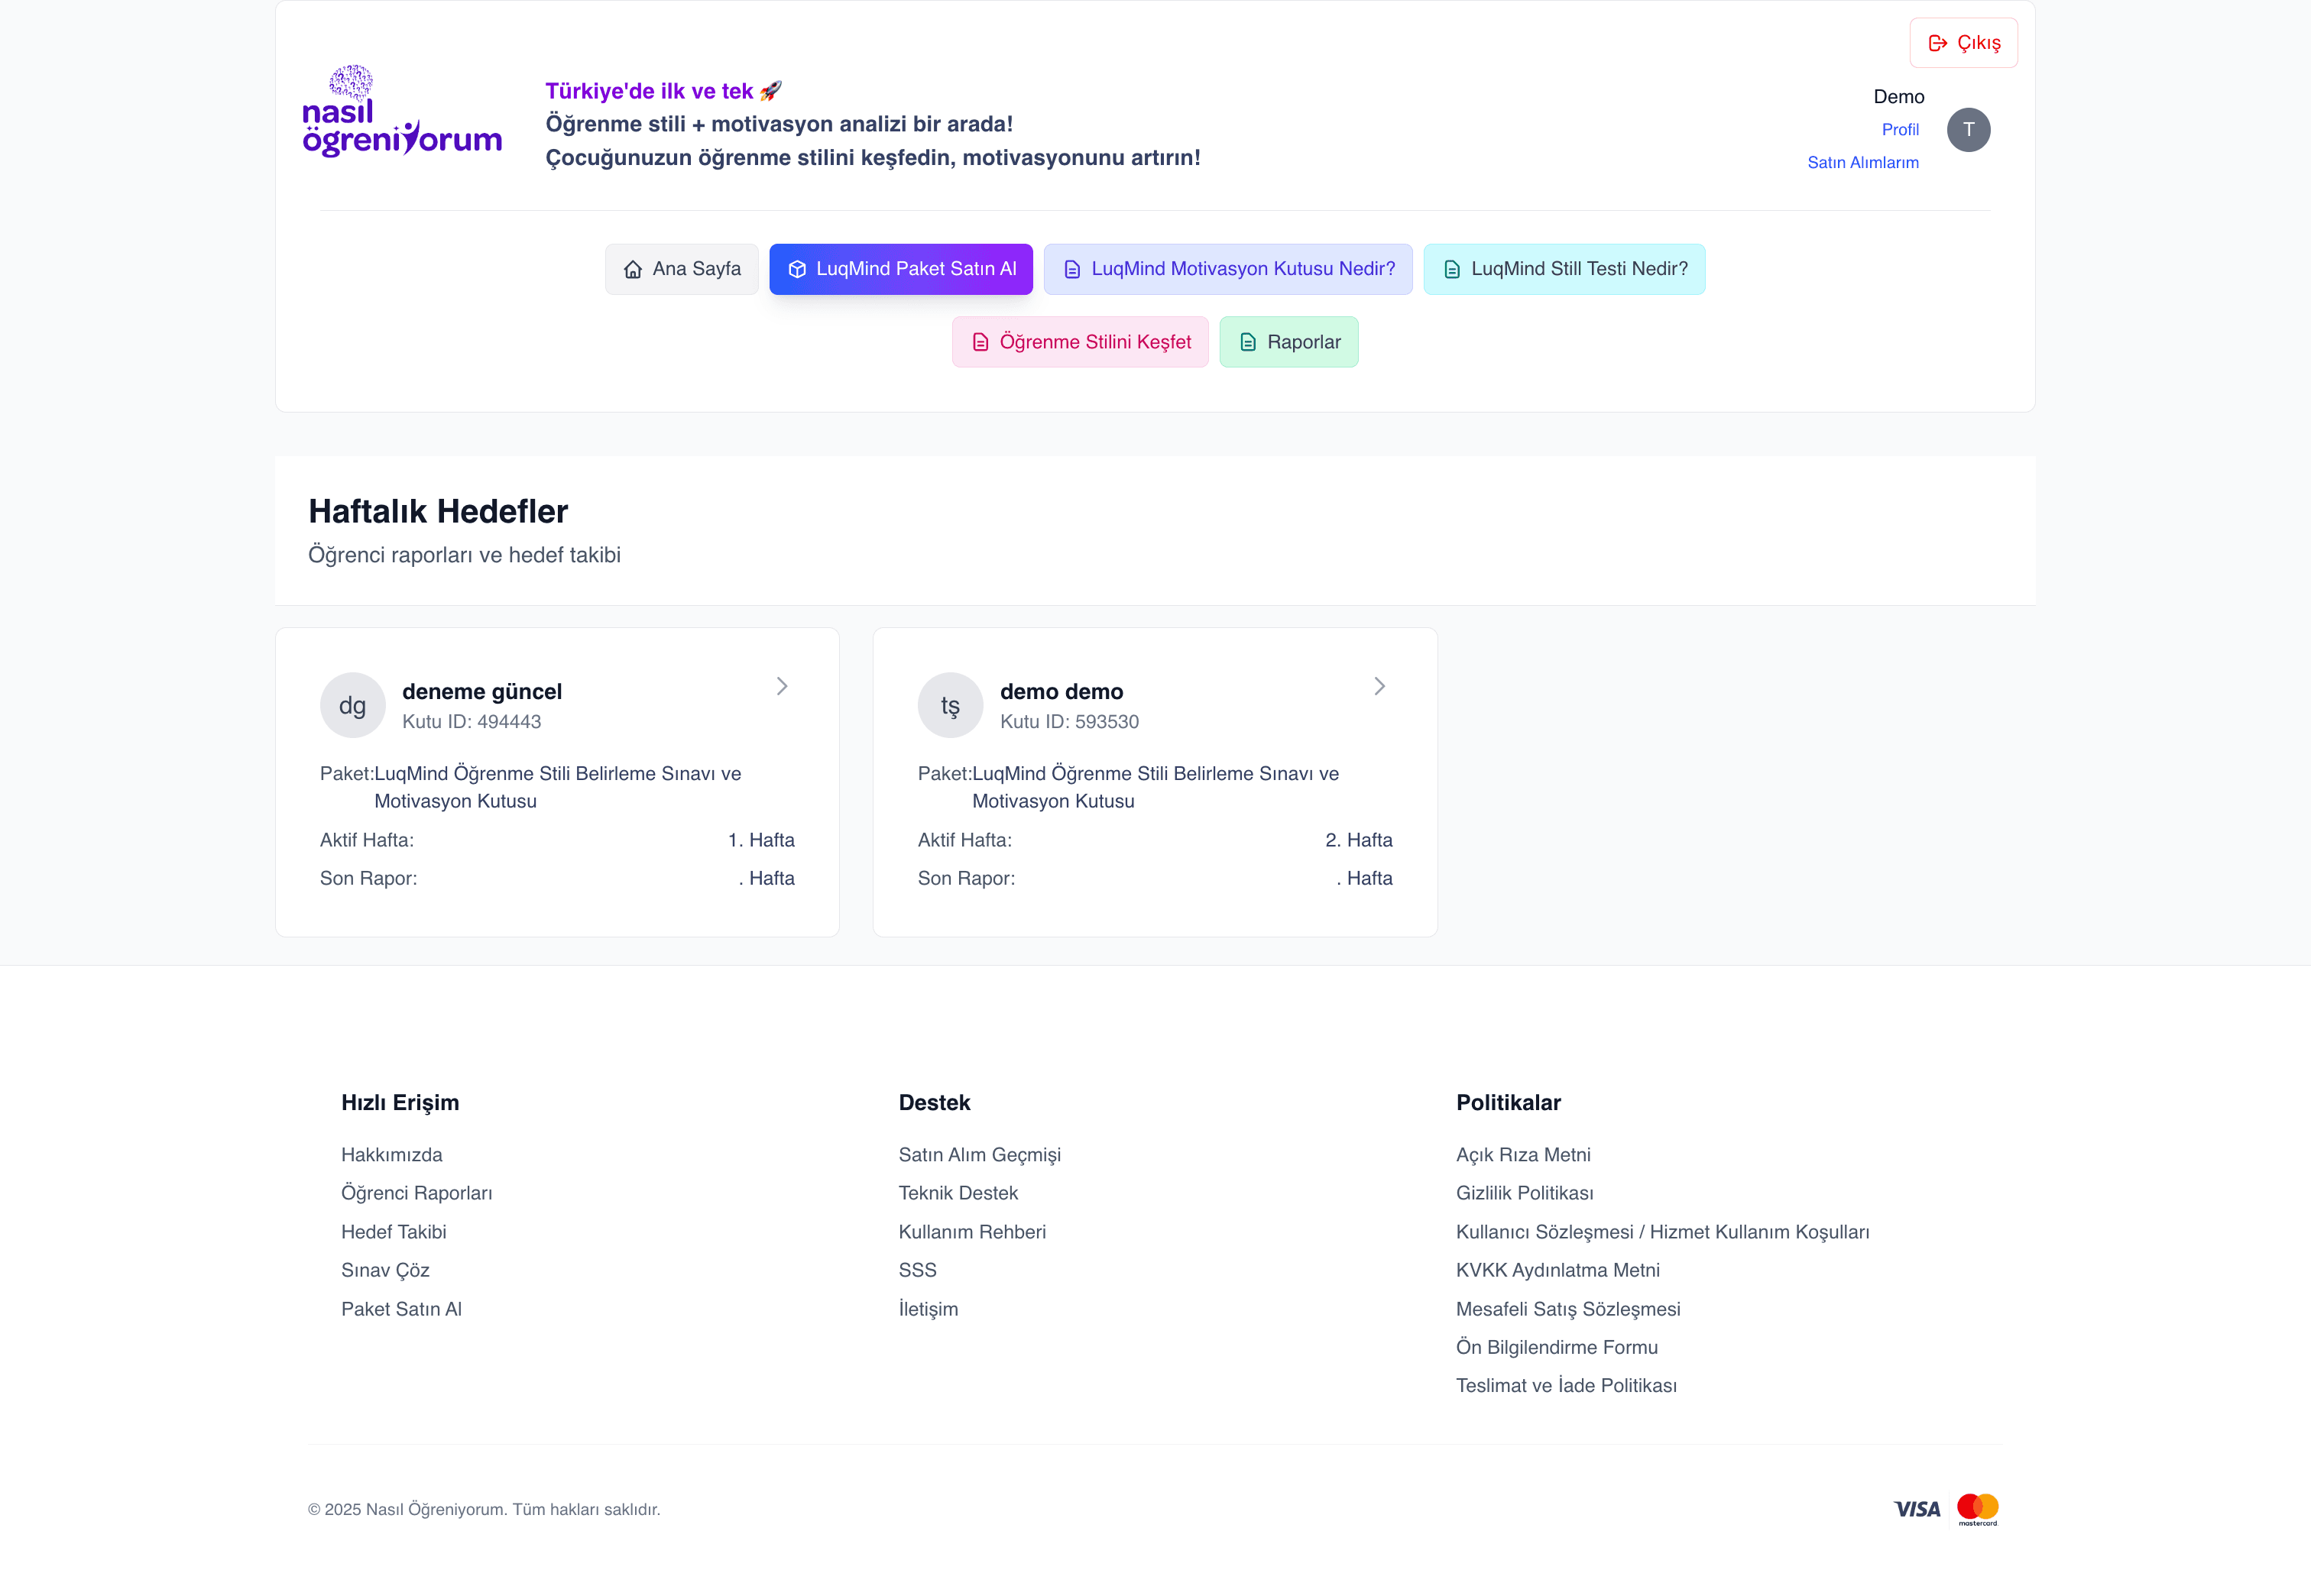Click the home icon on Ana Sayfa
This screenshot has height=1596, width=2311.
click(x=633, y=269)
